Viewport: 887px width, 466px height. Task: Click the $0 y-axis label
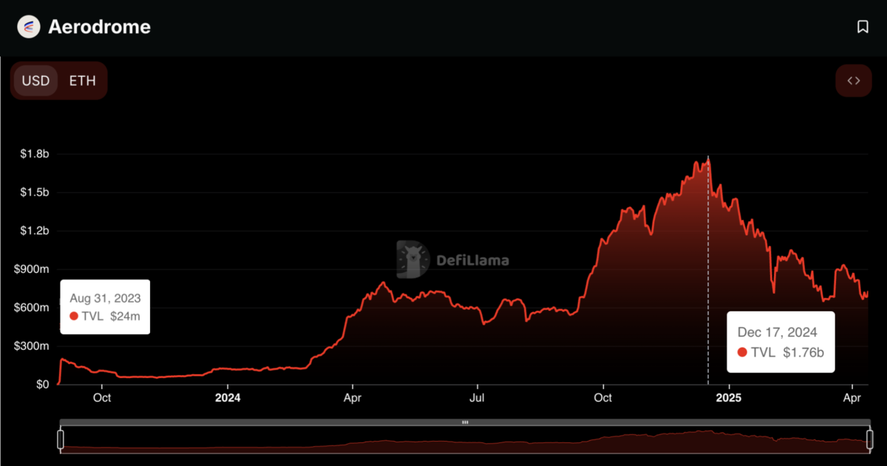tap(42, 385)
